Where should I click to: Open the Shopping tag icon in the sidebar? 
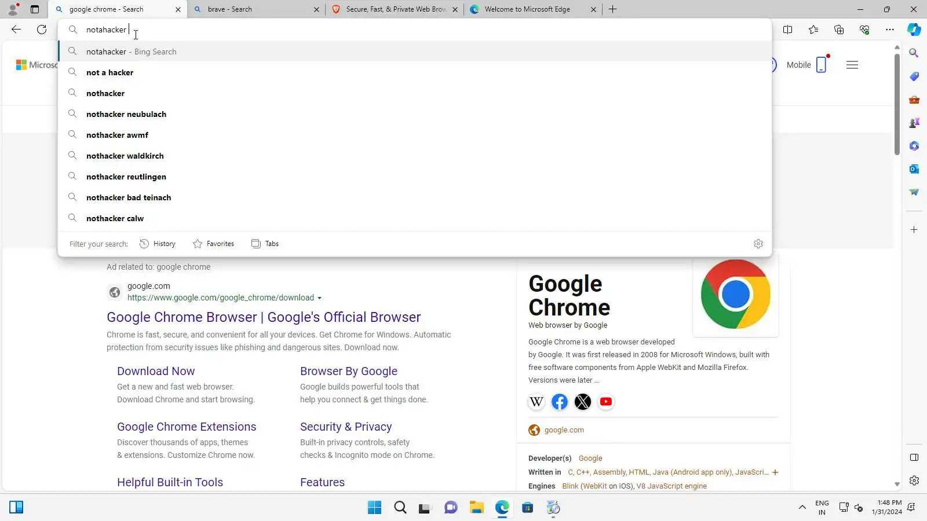[x=914, y=76]
